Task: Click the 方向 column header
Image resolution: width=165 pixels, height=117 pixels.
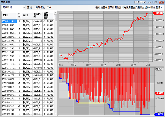Action: [x=19, y=15]
